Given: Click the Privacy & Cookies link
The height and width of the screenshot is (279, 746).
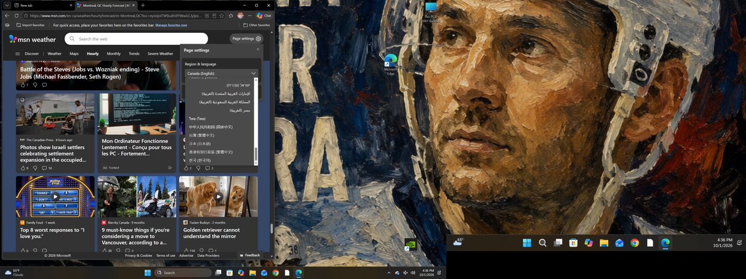Looking at the screenshot, I should [x=139, y=255].
